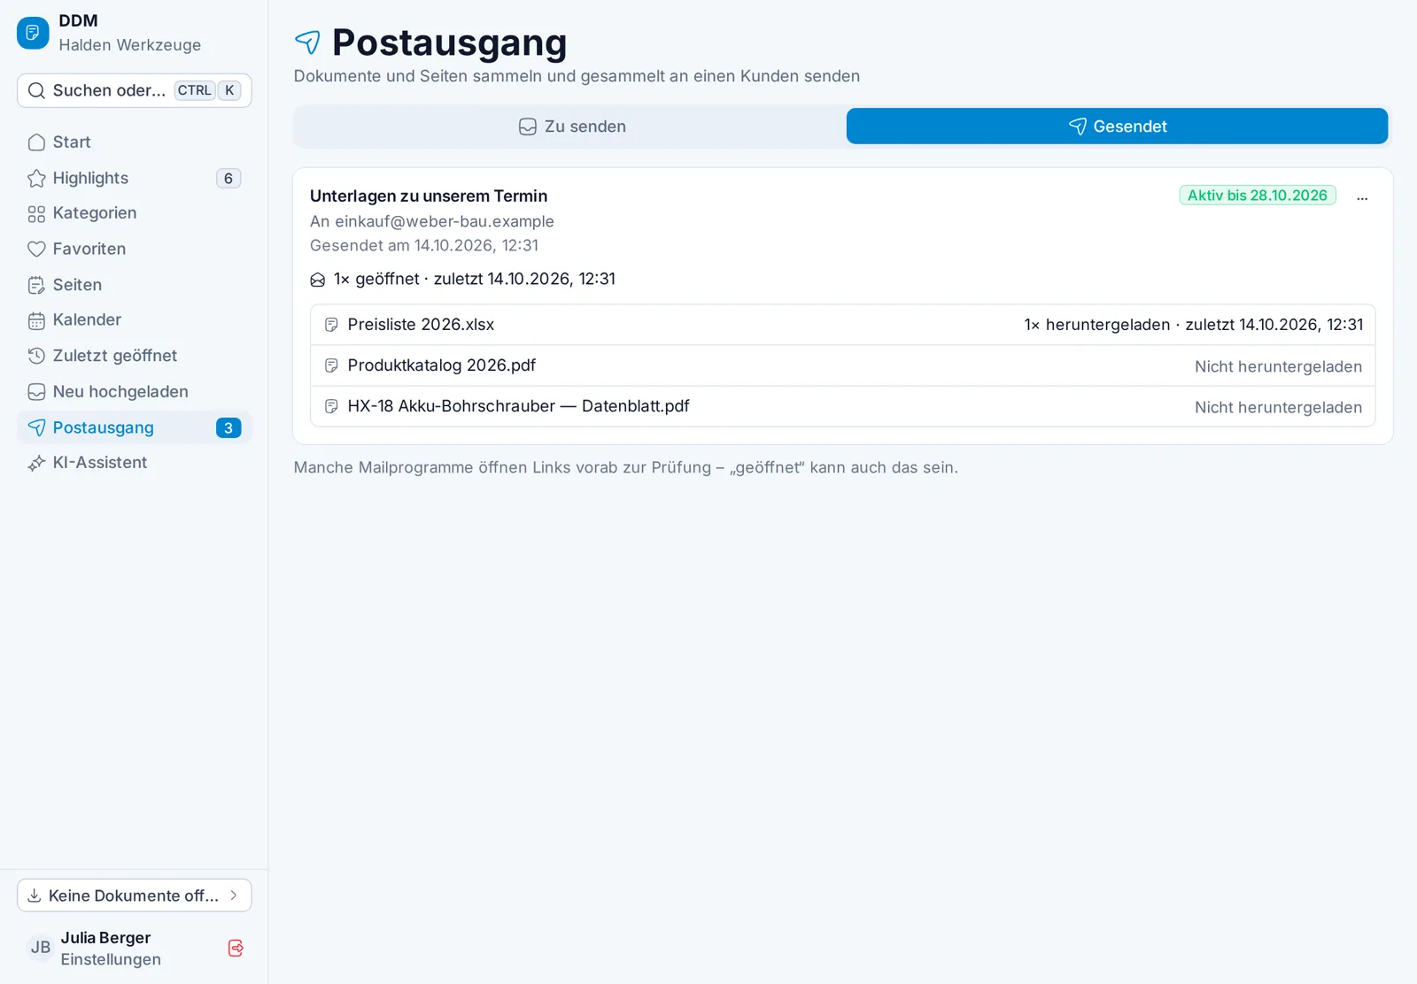
Task: Click the Kategorien grid icon
Action: coord(36,214)
